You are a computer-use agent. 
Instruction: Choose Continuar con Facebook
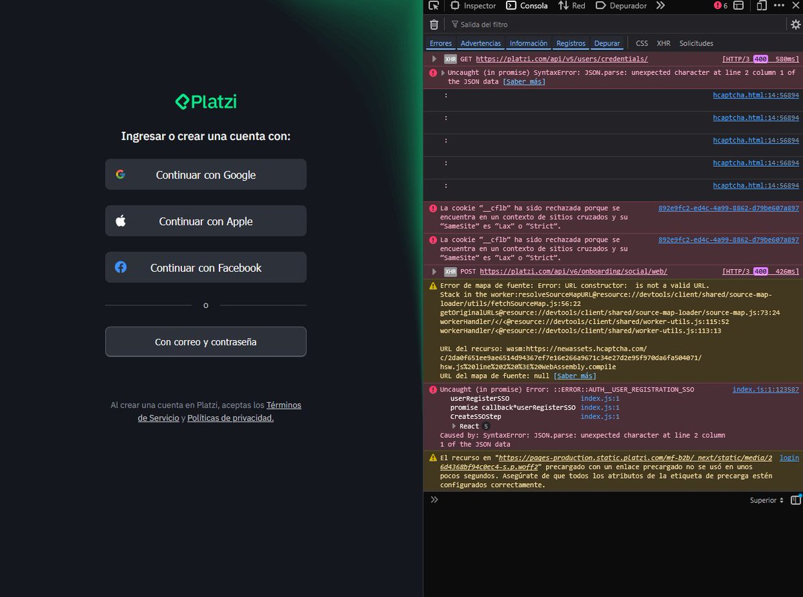pos(205,268)
